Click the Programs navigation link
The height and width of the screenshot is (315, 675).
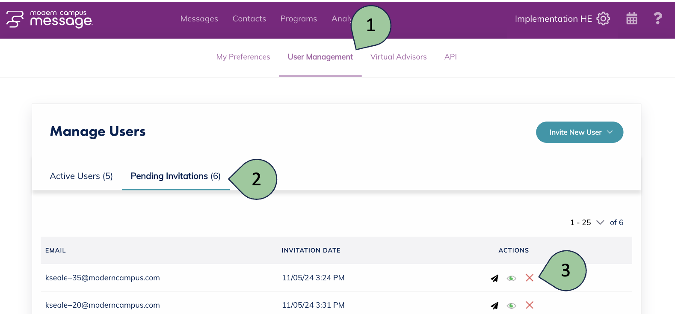click(x=299, y=19)
